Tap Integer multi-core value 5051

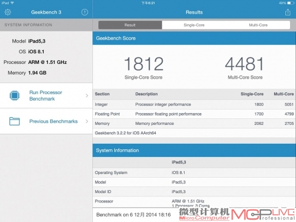[x=289, y=104]
